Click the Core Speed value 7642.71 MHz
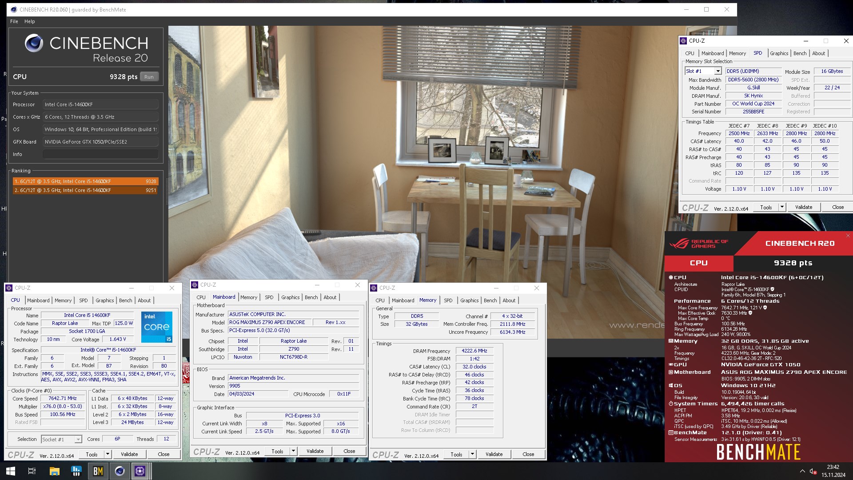 coord(63,399)
